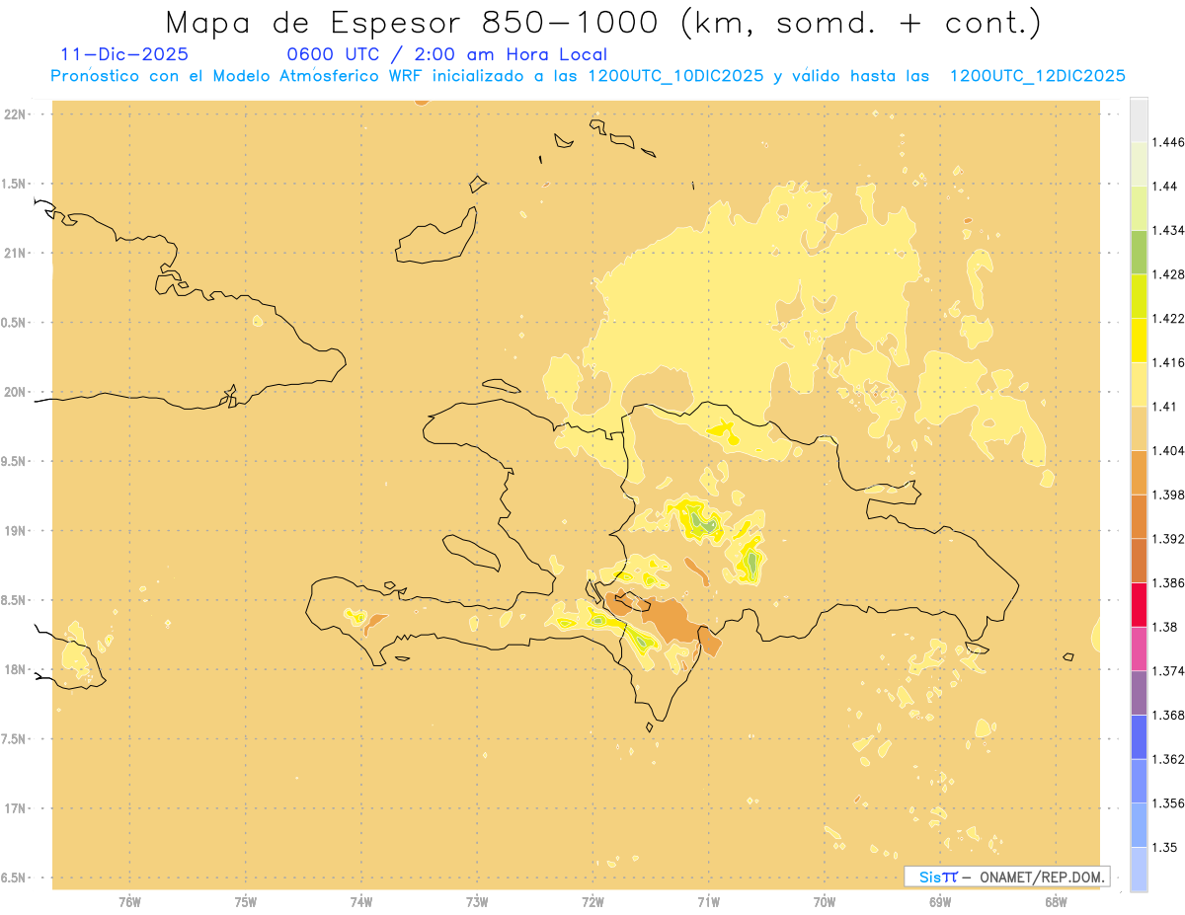Click the '1.404' colorbar value
1185x915 pixels.
point(1168,450)
